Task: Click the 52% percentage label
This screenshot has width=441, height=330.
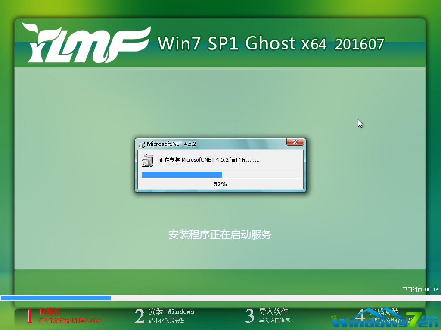Action: tap(220, 183)
